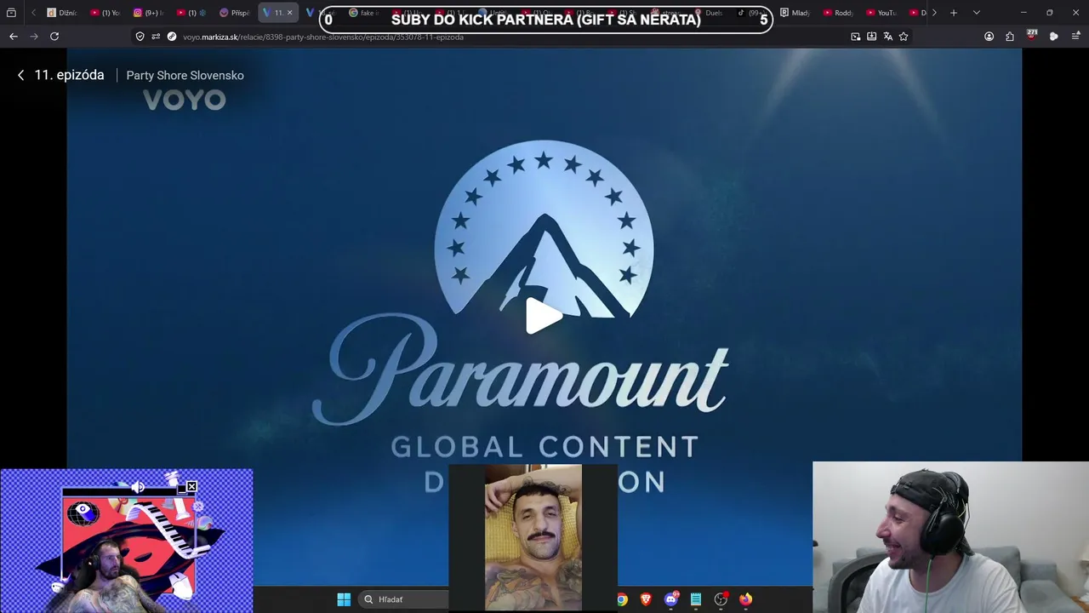Switch to the Instagram (9+) tab
1089x613 pixels.
click(148, 13)
